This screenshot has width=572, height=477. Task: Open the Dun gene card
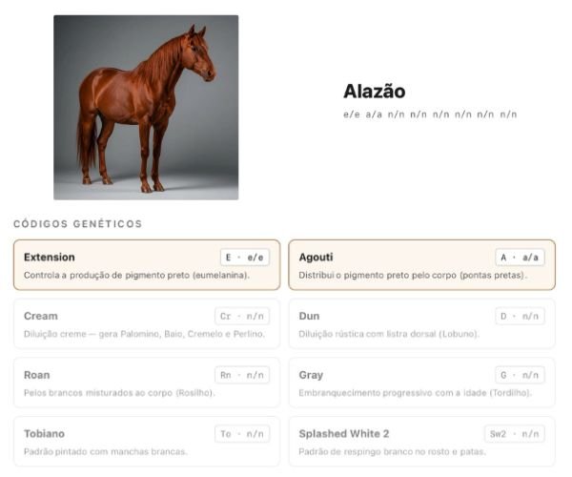click(421, 323)
